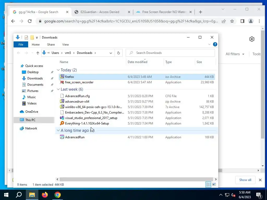Select the AdvancedRun application icon
This screenshot has width=267, height=200.
pyautogui.click(x=62, y=137)
